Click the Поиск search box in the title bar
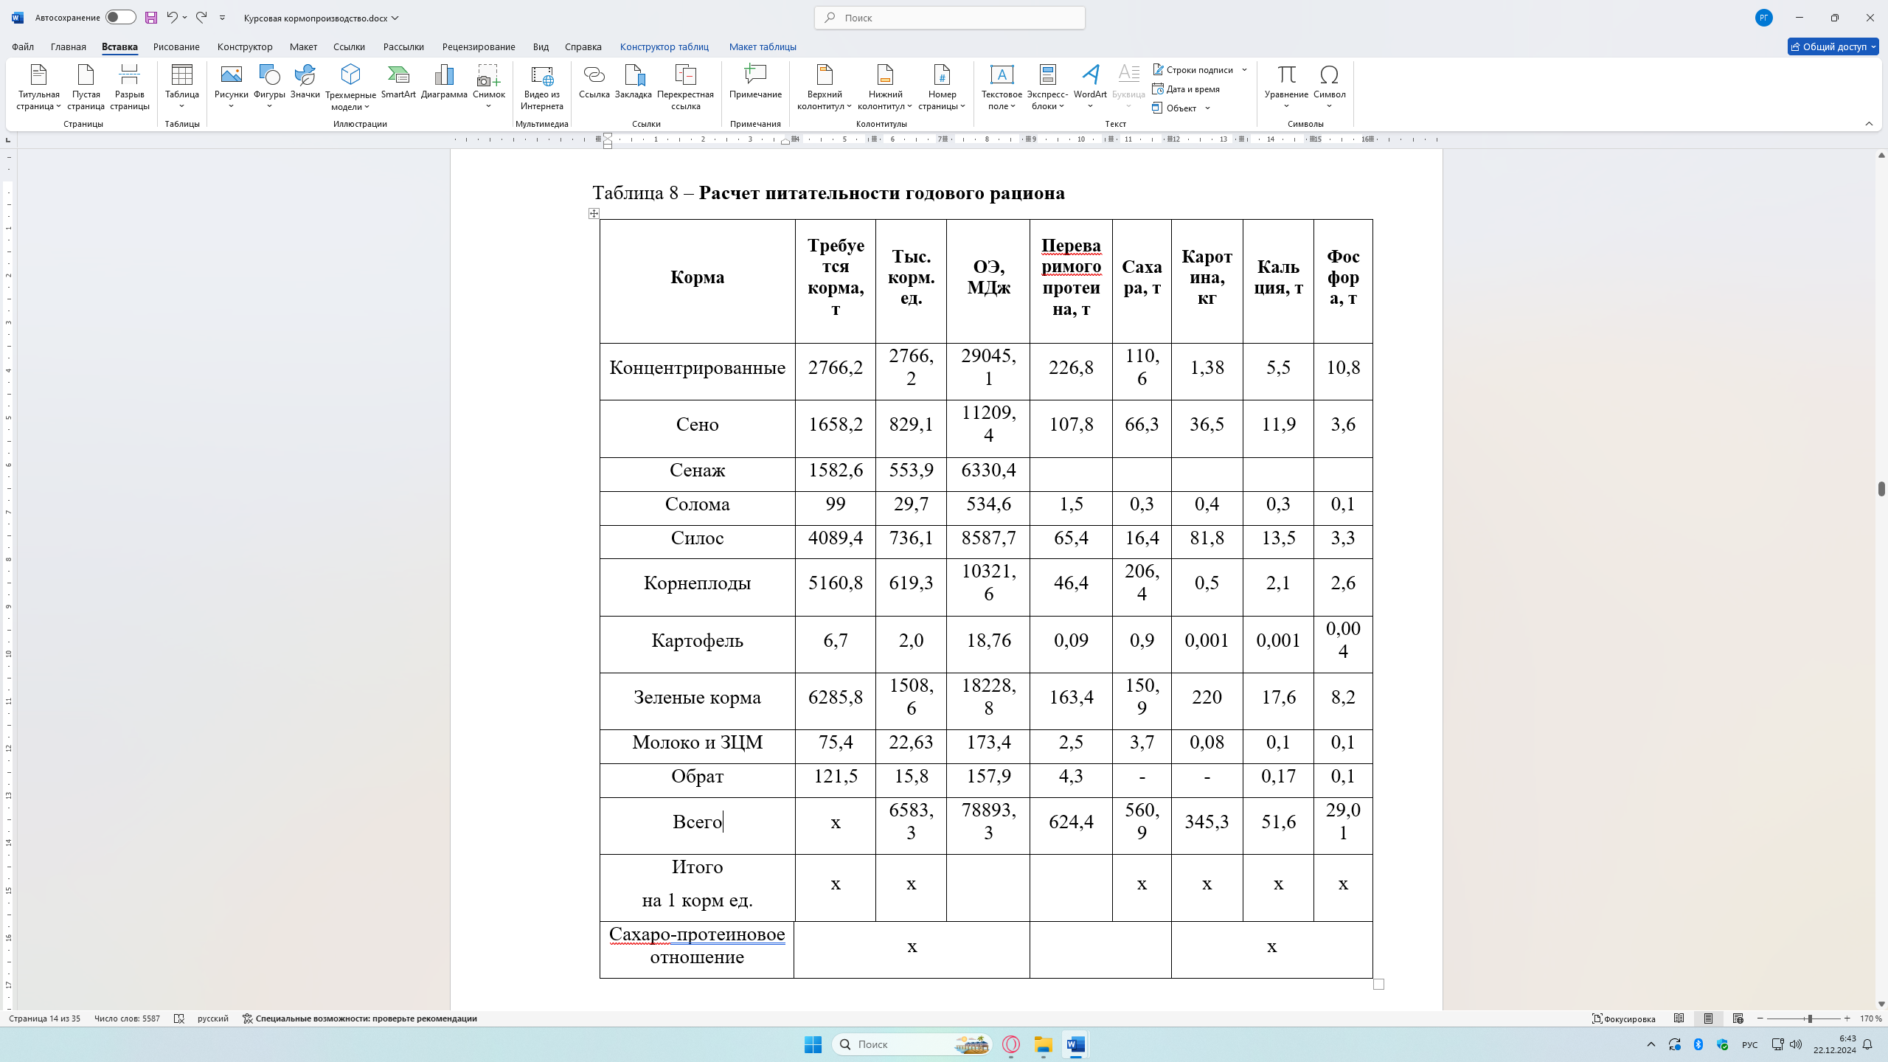Viewport: 1888px width, 1062px height. tap(949, 18)
